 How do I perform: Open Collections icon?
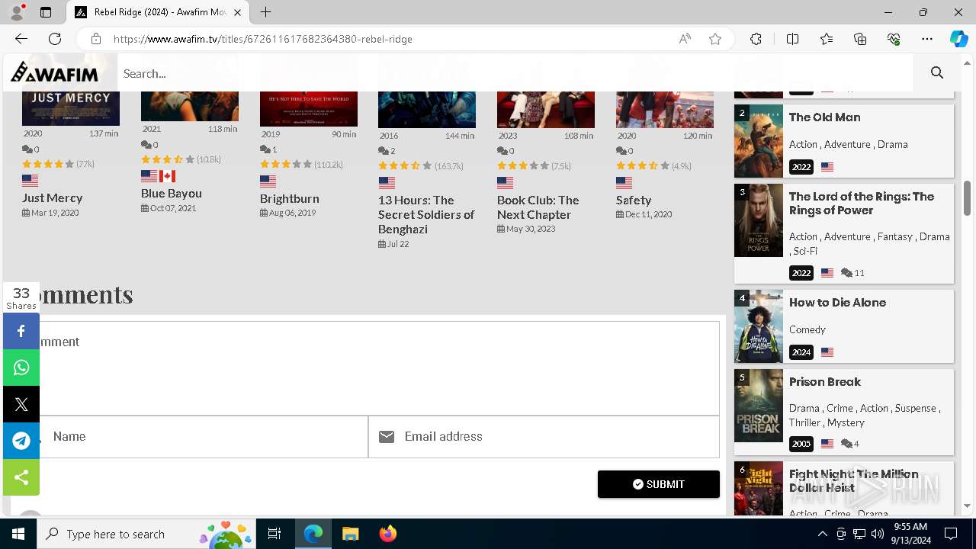[x=860, y=39]
